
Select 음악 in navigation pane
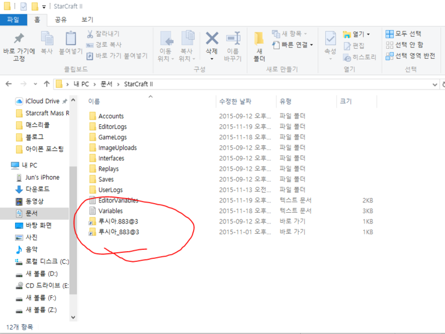point(26,249)
